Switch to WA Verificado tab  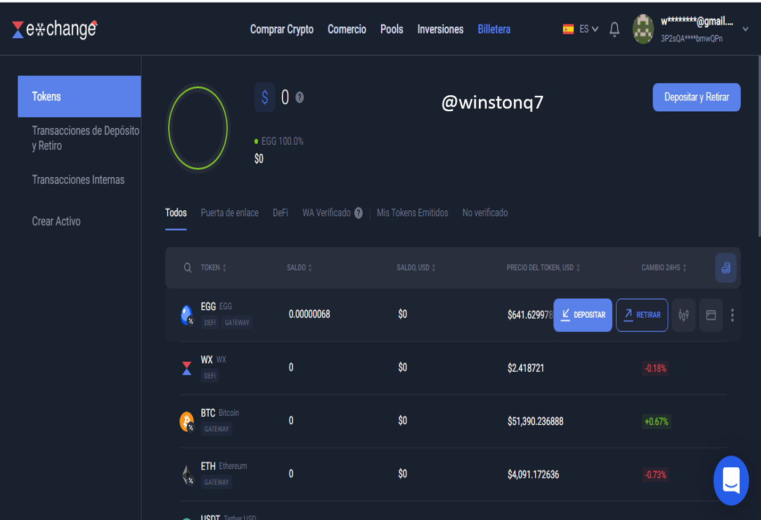[x=326, y=213]
